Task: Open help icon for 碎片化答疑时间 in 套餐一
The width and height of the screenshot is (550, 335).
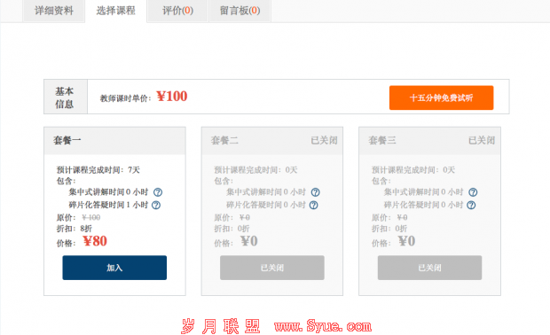Action: [x=156, y=205]
